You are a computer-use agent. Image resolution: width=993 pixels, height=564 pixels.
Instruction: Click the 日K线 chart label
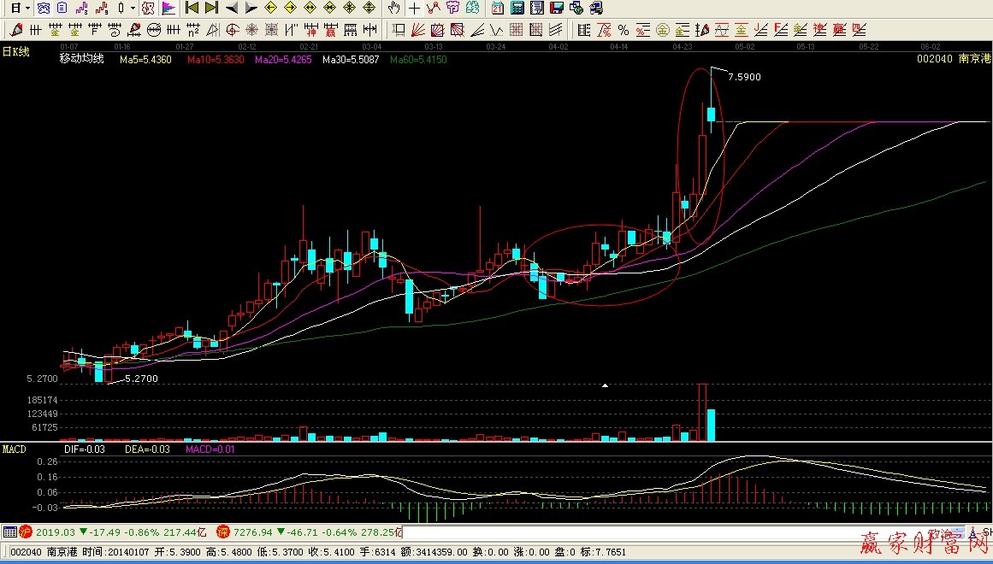pos(15,52)
